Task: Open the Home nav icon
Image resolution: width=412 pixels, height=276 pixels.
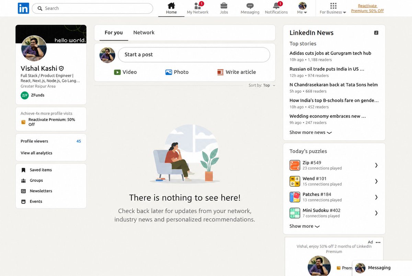Action: [171, 5]
